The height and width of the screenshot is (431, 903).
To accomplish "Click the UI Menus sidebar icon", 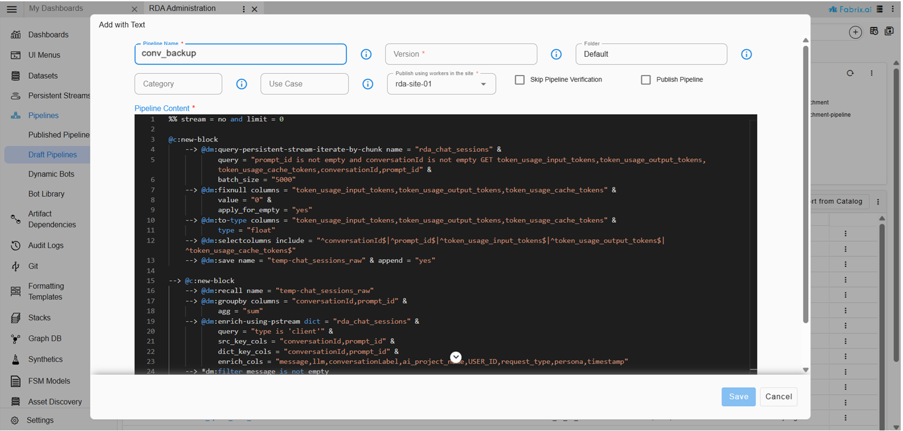I will point(16,55).
